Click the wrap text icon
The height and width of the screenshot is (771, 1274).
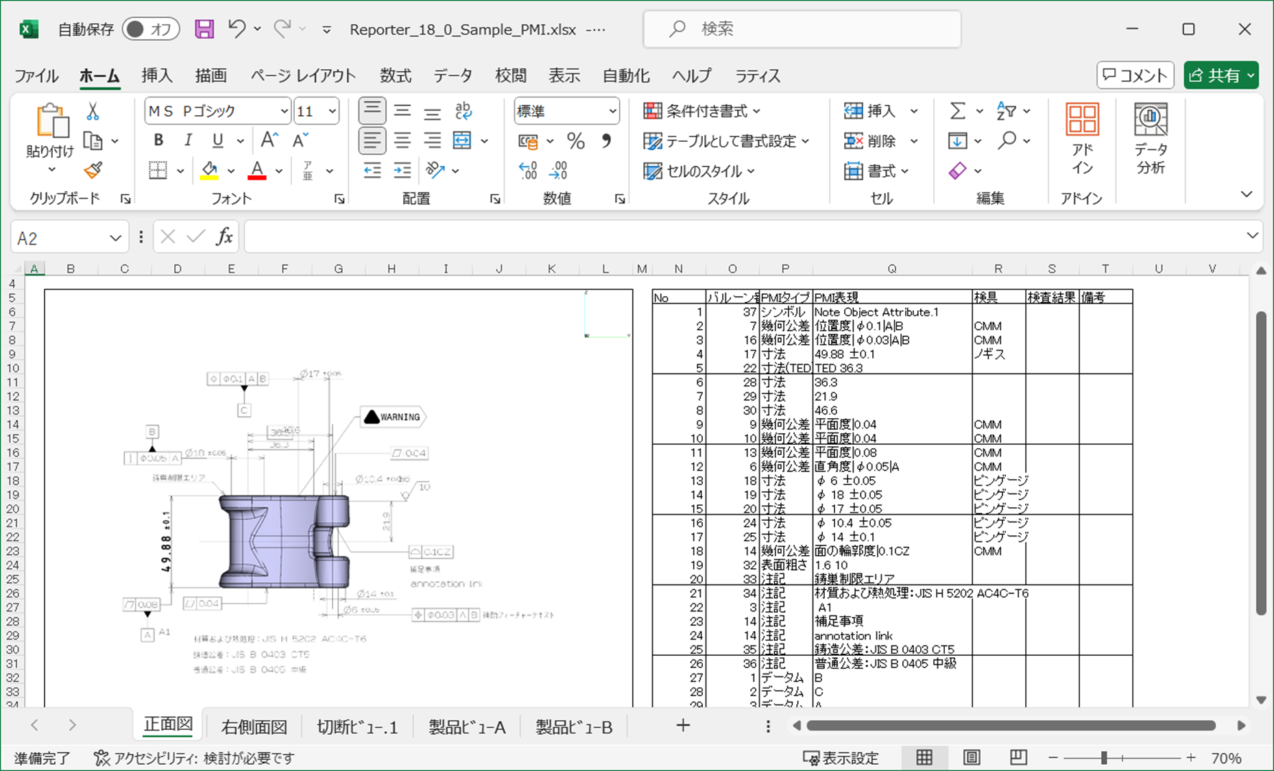click(463, 111)
